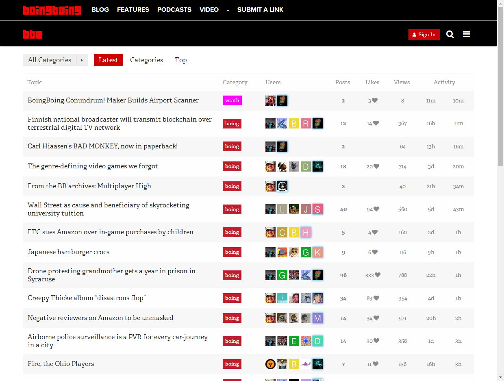This screenshot has width=504, height=381.
Task: Open topic Japanese hamburger crocs
Action: point(68,252)
